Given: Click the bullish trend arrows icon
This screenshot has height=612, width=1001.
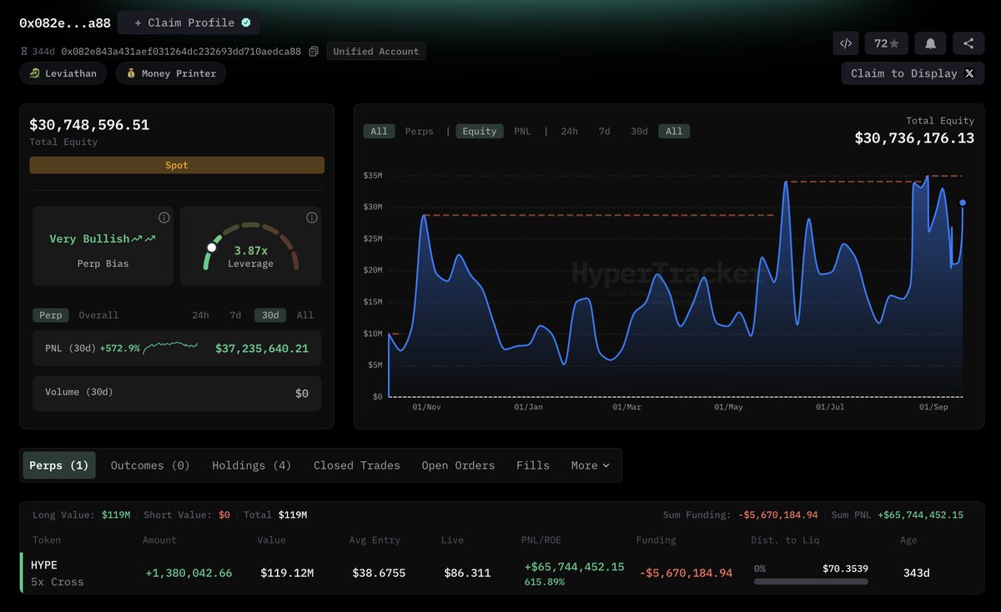Looking at the screenshot, I should click(143, 238).
